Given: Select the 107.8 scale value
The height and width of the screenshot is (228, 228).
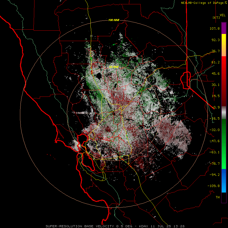Looking at the screenshot, I should 215,28.
